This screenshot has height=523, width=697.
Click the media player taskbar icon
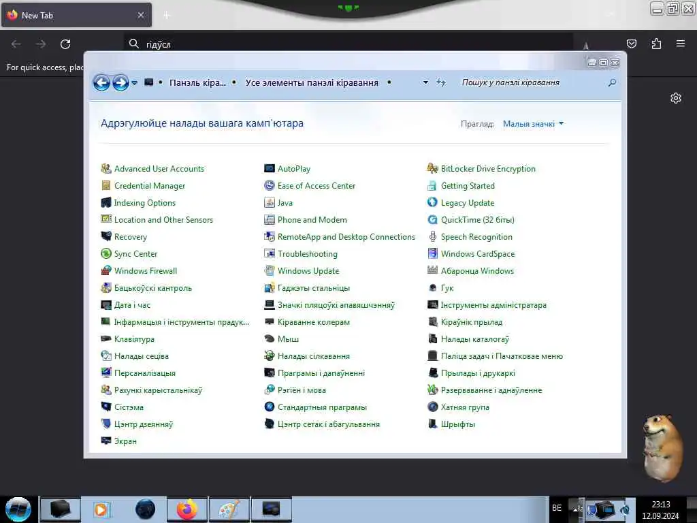coord(102,509)
